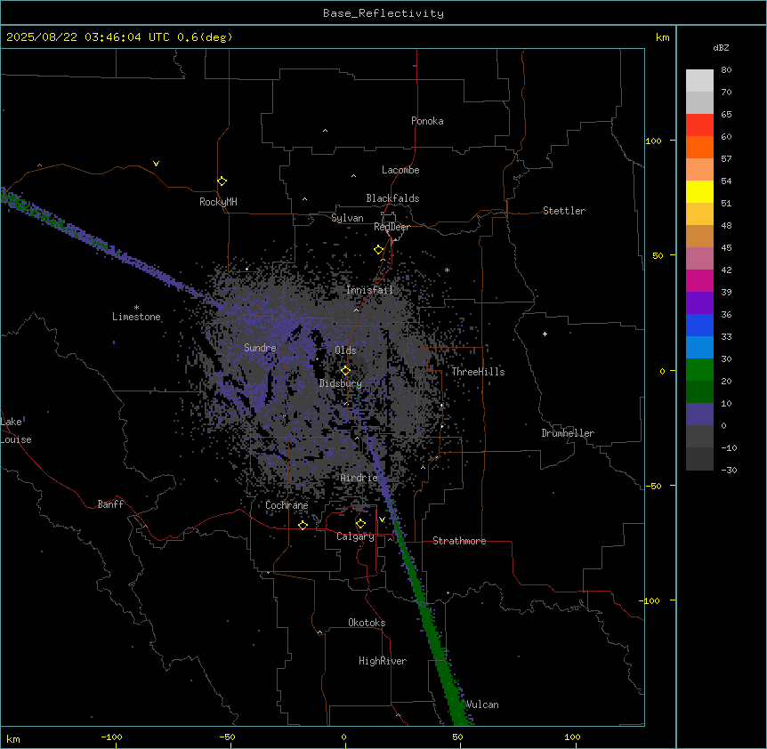Click the Base_Reflectivity title
Viewport: 767px width, 749px height.
click(x=383, y=13)
